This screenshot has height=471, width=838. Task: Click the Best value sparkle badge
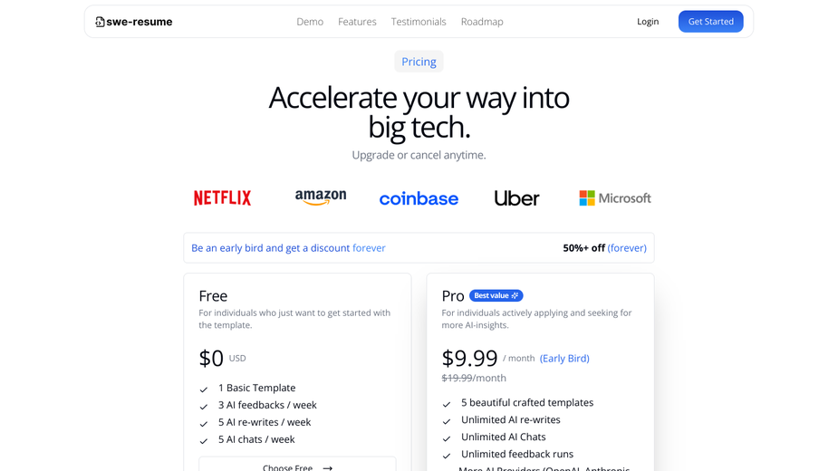(x=496, y=295)
